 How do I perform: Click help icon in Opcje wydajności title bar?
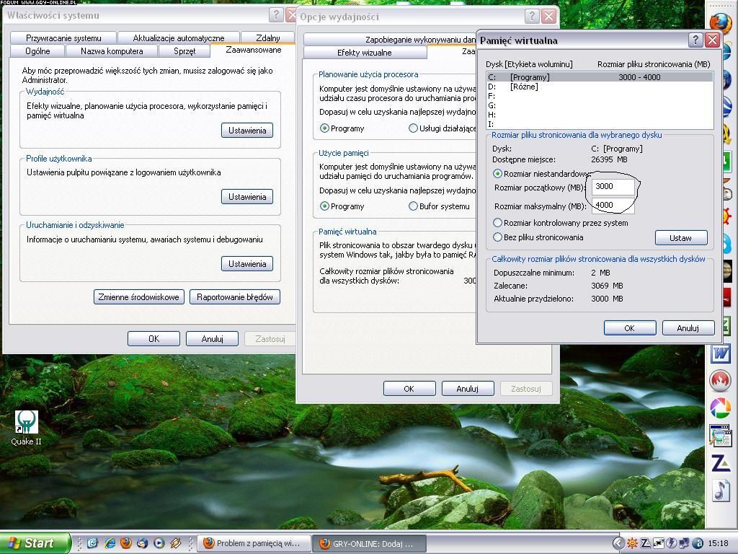(531, 16)
